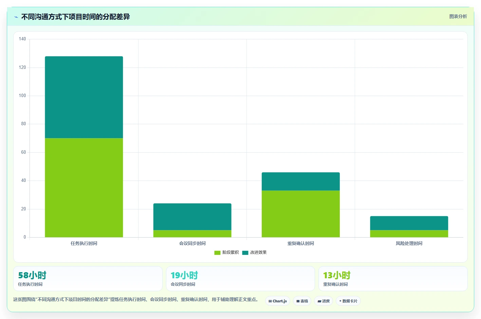Open the 19小时 会议同步时间 stat card
This screenshot has width=481, height=319.
tap(240, 279)
